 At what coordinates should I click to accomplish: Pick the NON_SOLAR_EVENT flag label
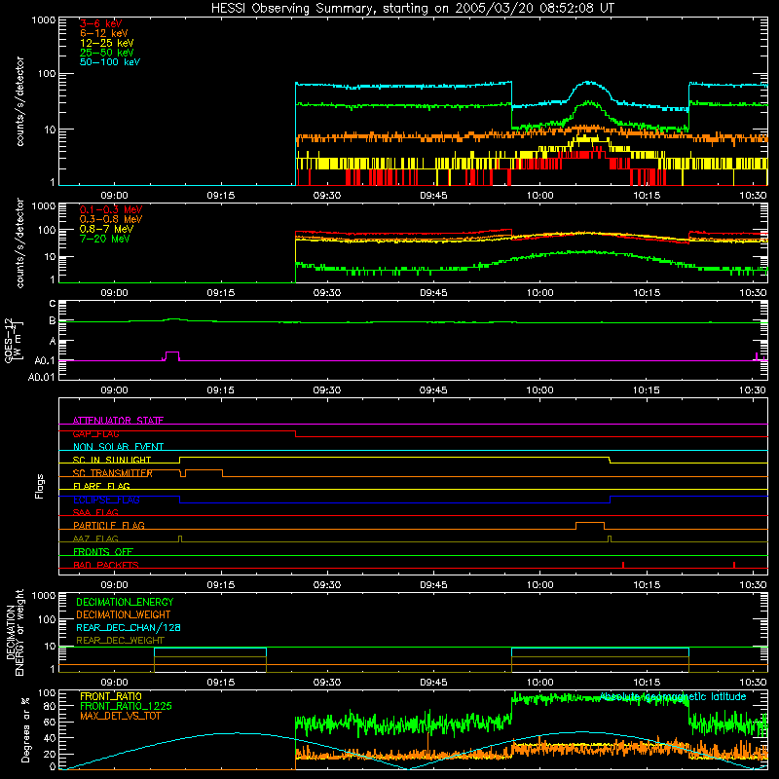118,447
